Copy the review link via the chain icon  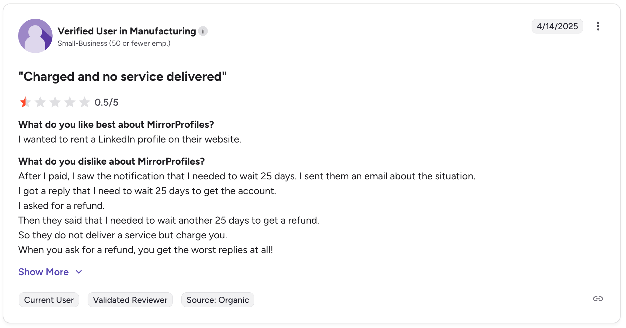point(598,299)
